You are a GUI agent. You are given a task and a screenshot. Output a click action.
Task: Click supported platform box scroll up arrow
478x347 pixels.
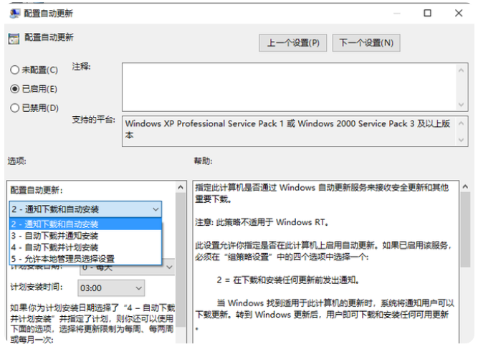pos(462,123)
